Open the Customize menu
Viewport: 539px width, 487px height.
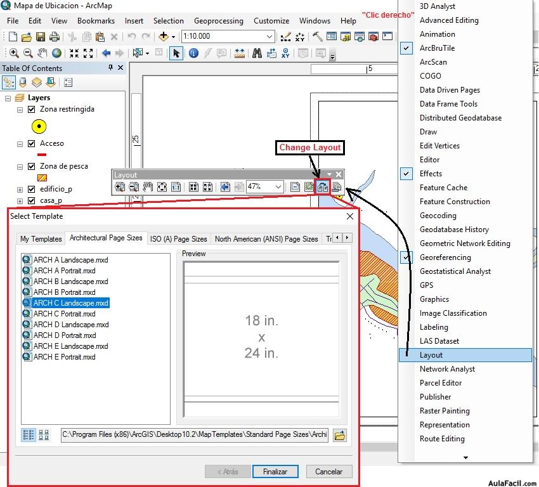(x=271, y=21)
